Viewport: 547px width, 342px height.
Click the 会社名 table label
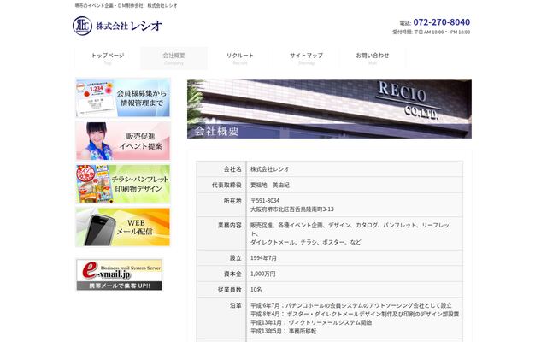[232, 169]
